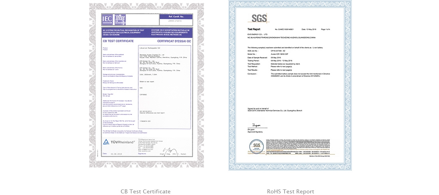Open the CB Test Certificate image
This screenshot has width=439, height=195.
pyautogui.click(x=146, y=86)
